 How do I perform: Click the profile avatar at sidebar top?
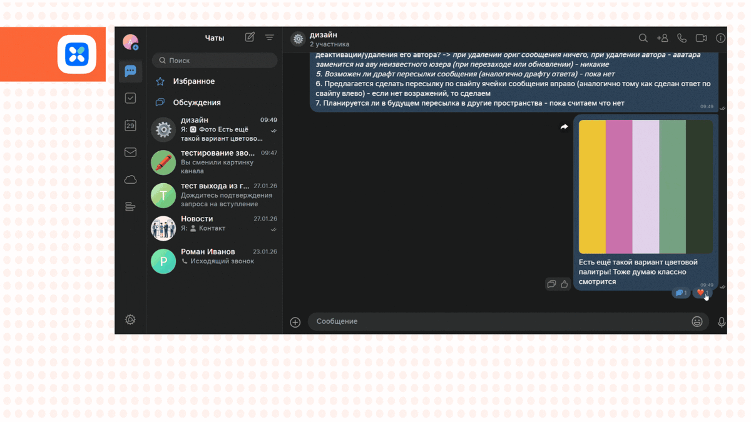pyautogui.click(x=130, y=42)
